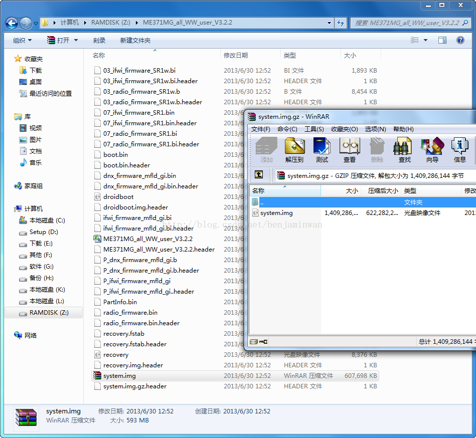Click the up-one-level folder button in WinRAR
The height and width of the screenshot is (438, 476).
tap(259, 175)
